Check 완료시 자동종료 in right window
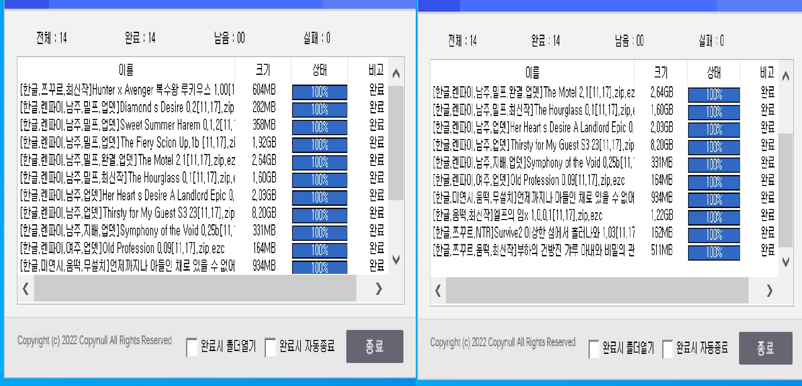 tap(667, 349)
